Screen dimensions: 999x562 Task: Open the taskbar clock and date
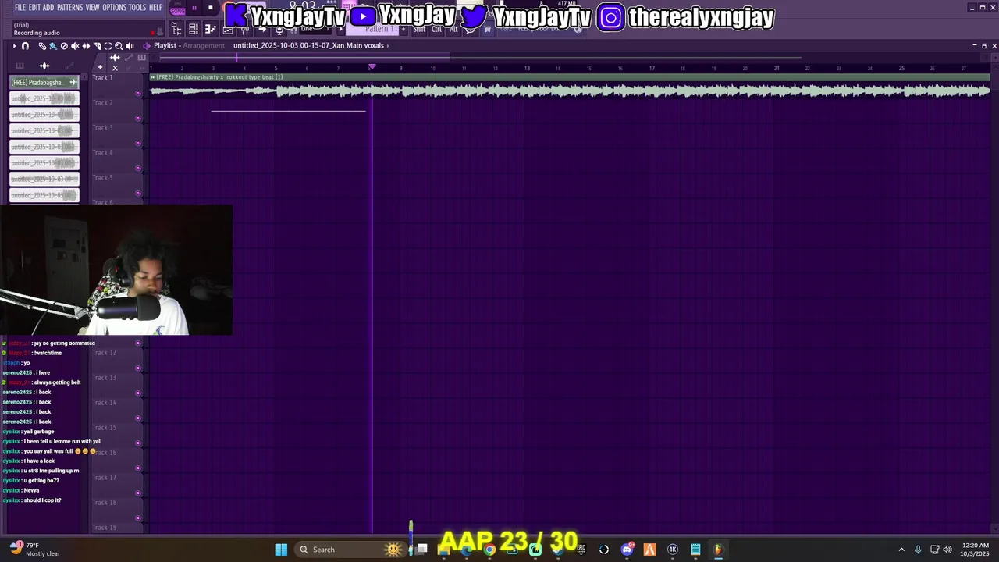pos(975,550)
